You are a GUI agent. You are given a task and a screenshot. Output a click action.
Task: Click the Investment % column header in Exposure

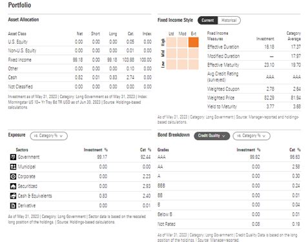[96, 150]
